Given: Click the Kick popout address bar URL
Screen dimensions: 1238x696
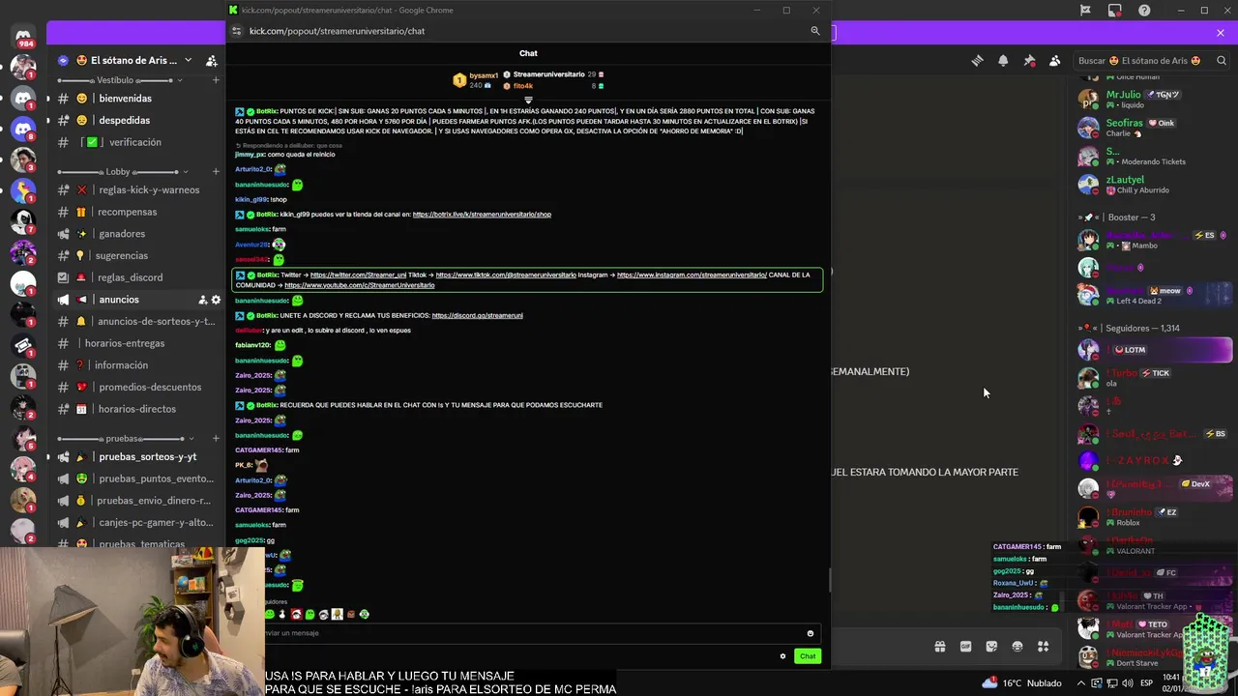Looking at the screenshot, I should tap(337, 31).
